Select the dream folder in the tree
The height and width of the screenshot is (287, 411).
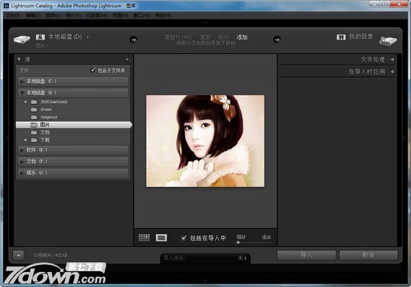46,109
